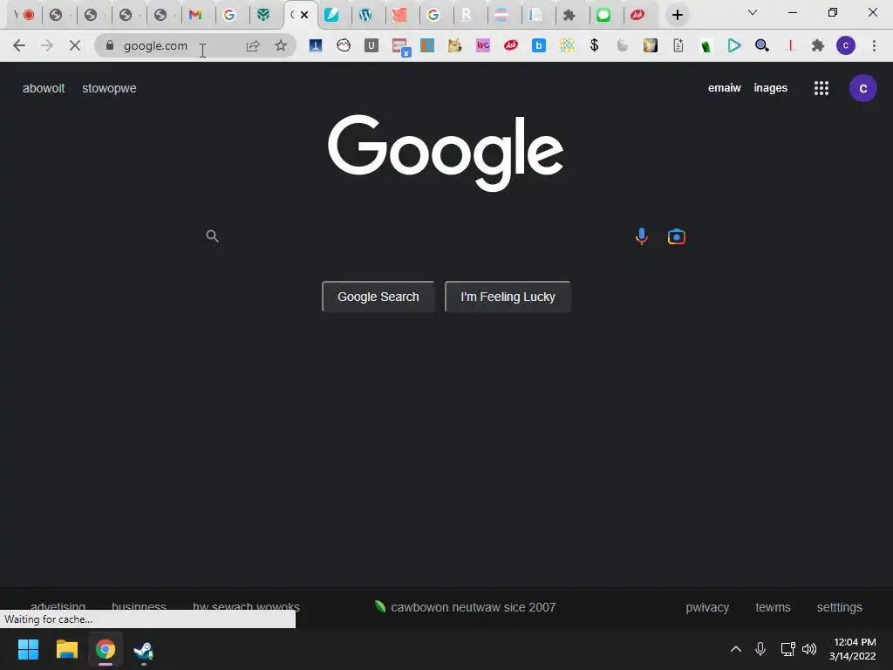
Task: Click the magnifier extension icon in toolbar
Action: pos(762,45)
